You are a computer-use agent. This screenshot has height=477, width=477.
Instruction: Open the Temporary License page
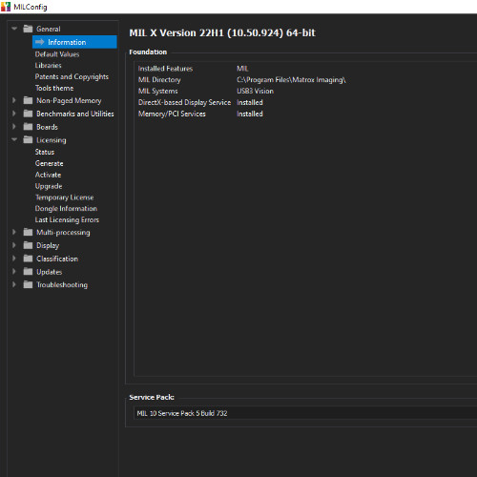[x=65, y=197]
